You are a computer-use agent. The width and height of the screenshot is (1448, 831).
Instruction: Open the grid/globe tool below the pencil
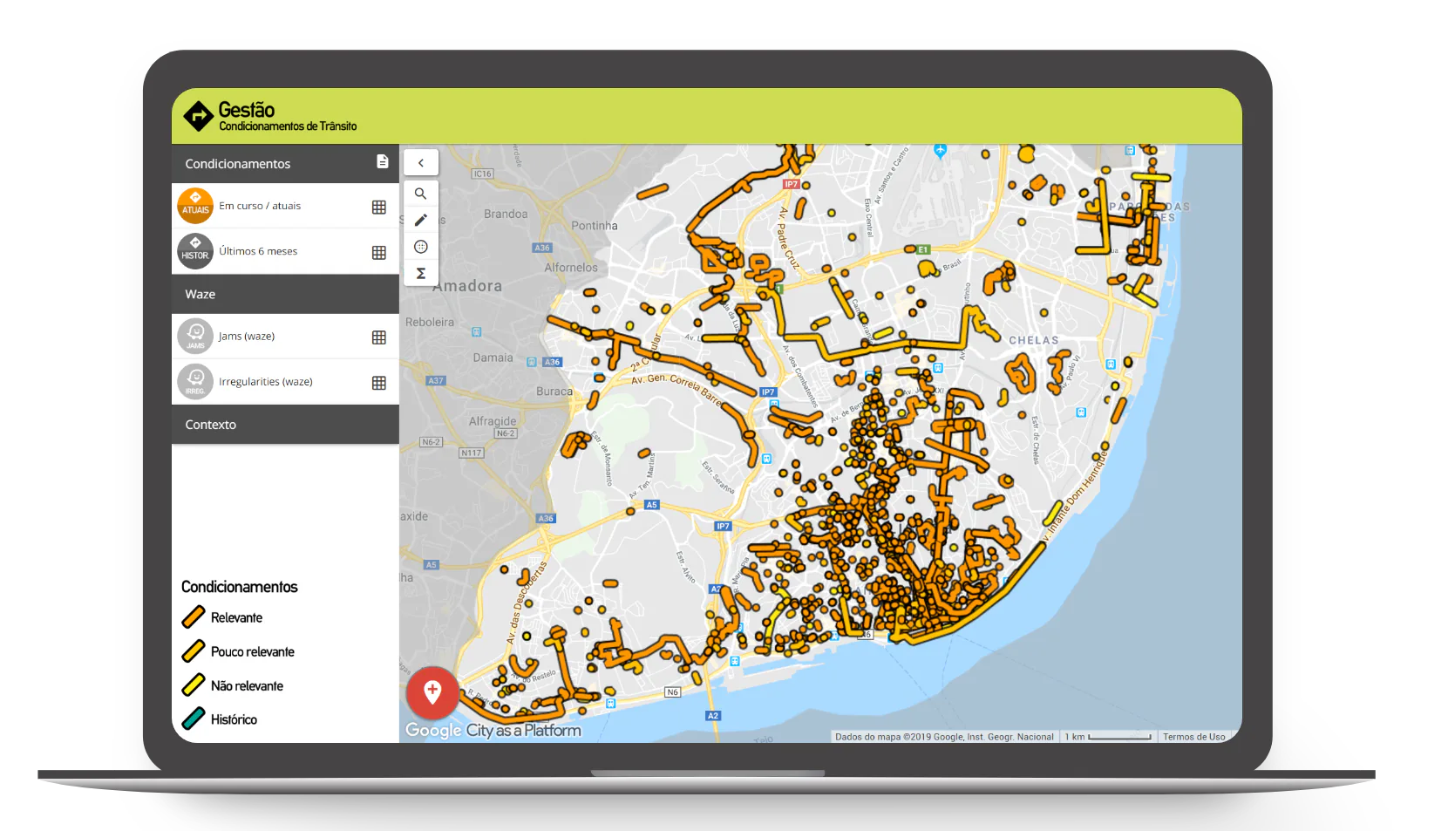[x=421, y=247]
